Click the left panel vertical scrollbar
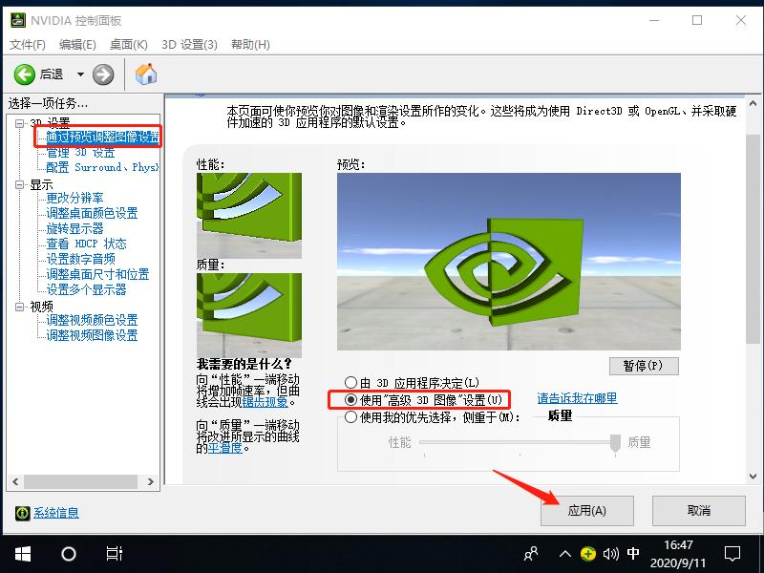Screen dimensions: 764x573 click(159, 286)
